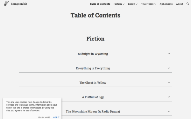
Task: Open the Table of Contents nav item
Action: coord(100,4)
